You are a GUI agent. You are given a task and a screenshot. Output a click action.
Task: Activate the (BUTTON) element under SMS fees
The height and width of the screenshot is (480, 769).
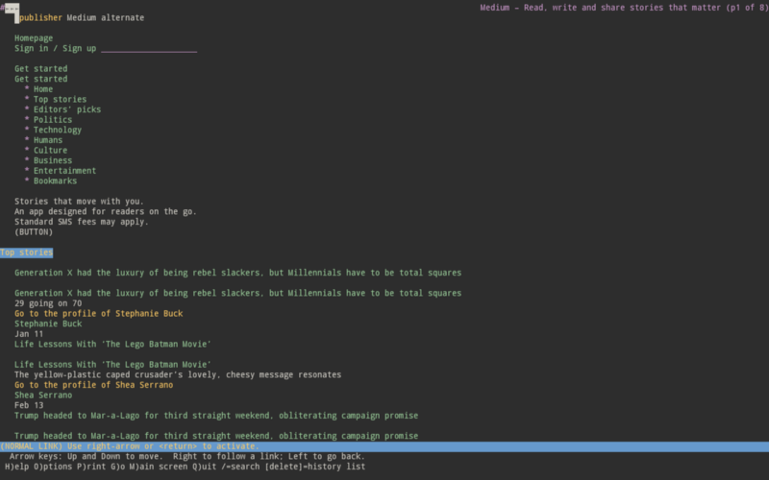click(34, 232)
